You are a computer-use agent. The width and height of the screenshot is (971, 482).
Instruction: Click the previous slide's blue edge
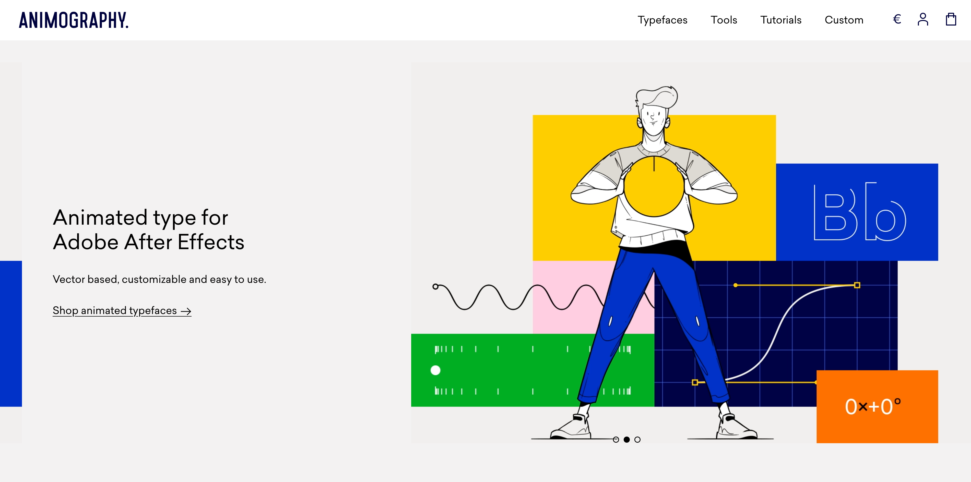(11, 333)
